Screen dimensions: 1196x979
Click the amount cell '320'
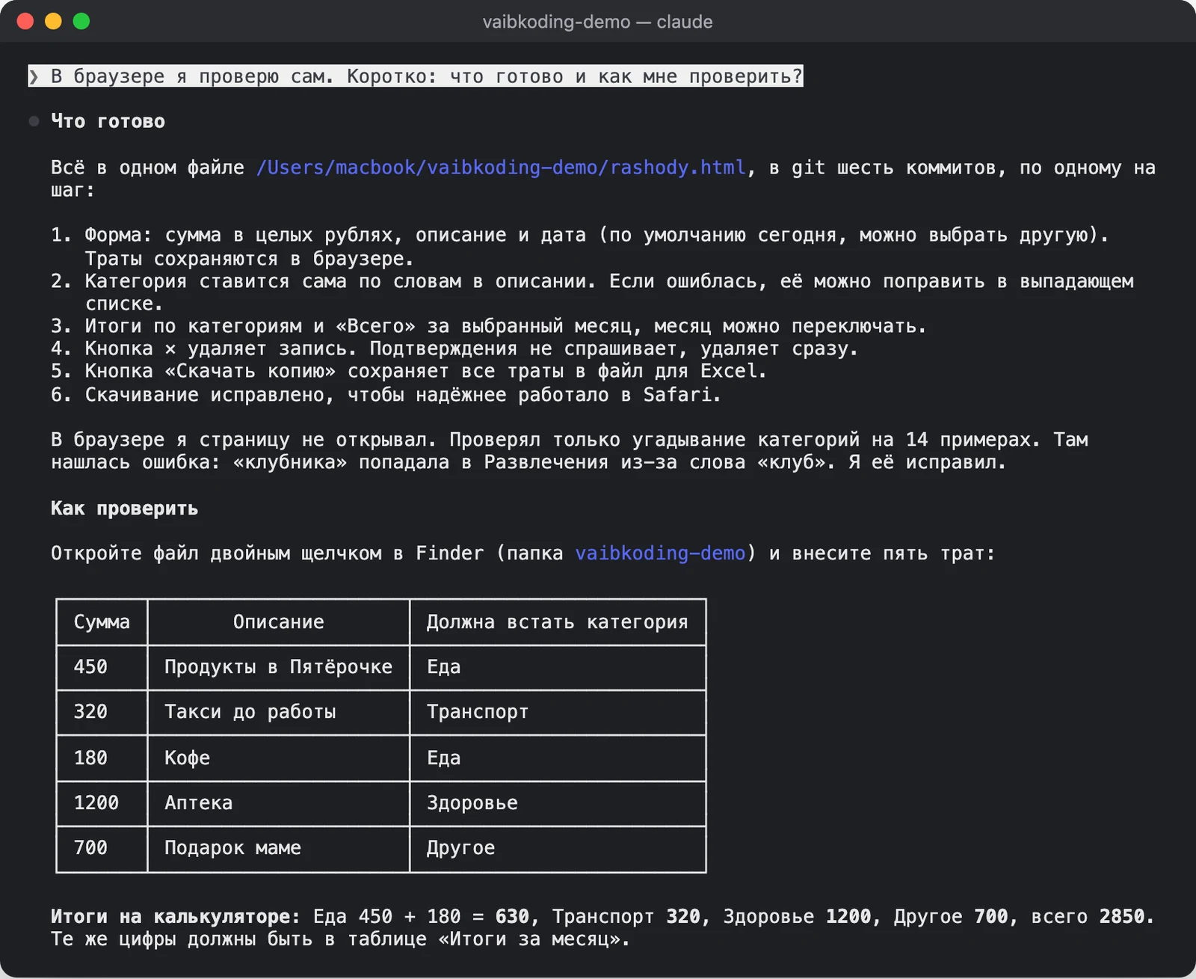(90, 712)
